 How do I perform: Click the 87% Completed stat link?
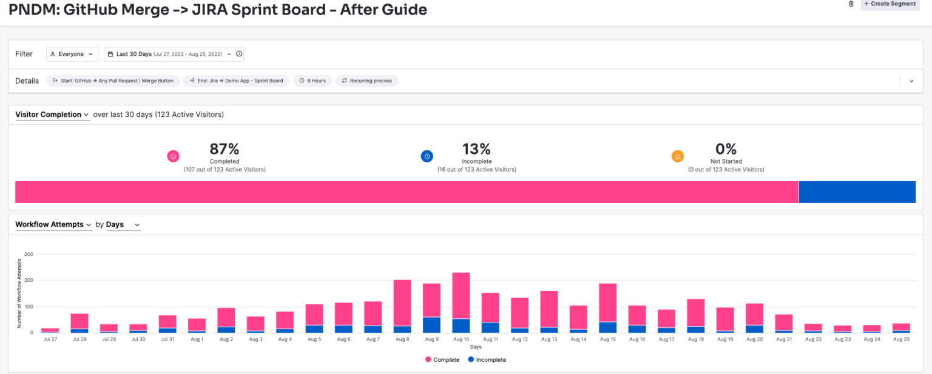[x=225, y=150]
